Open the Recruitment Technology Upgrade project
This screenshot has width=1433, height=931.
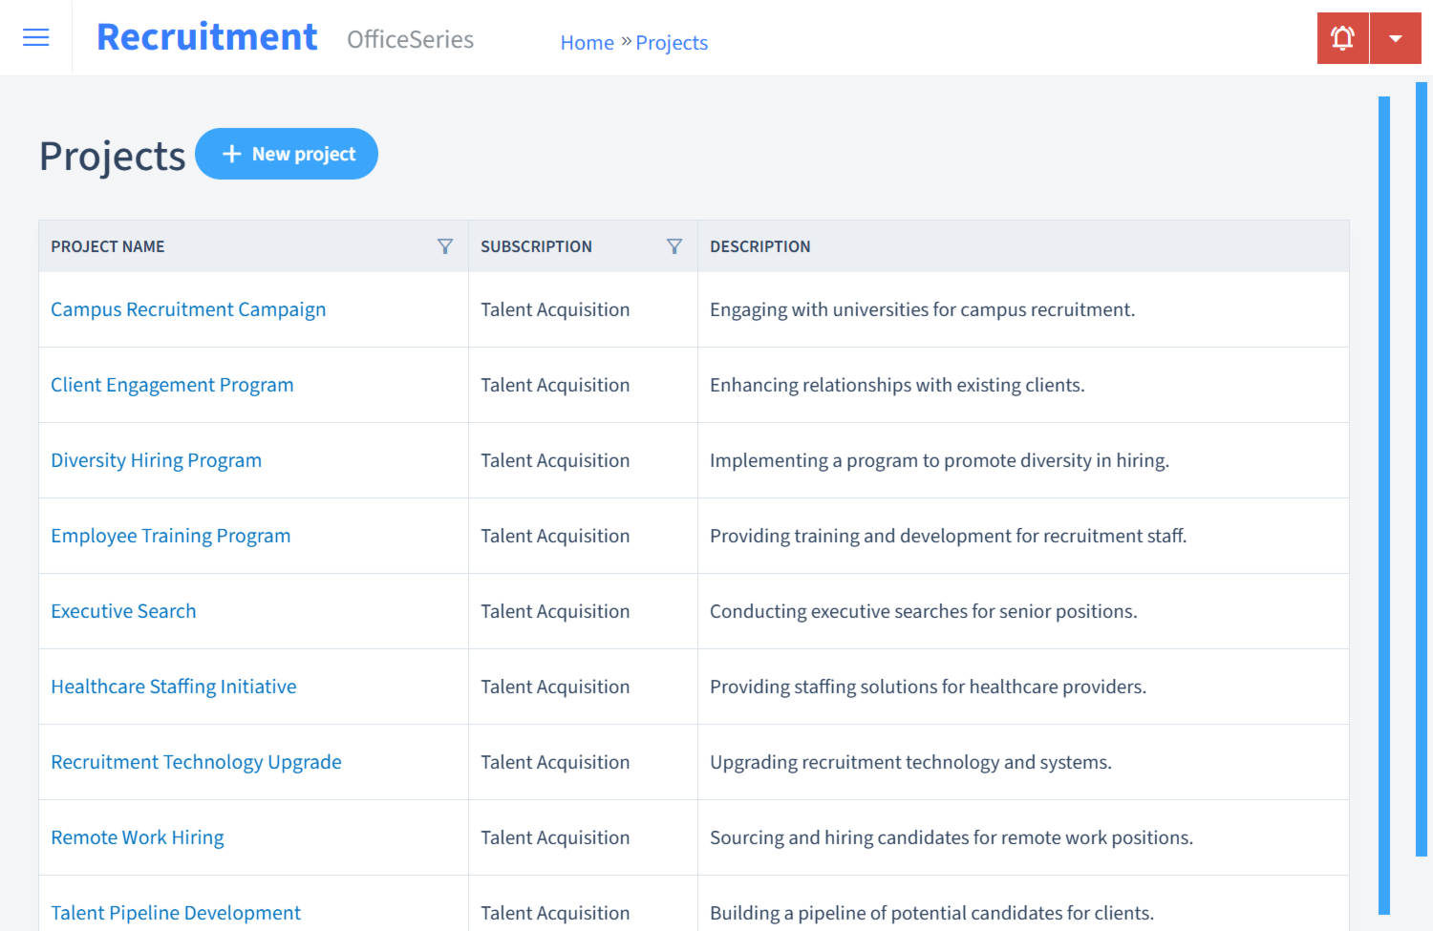click(x=196, y=762)
